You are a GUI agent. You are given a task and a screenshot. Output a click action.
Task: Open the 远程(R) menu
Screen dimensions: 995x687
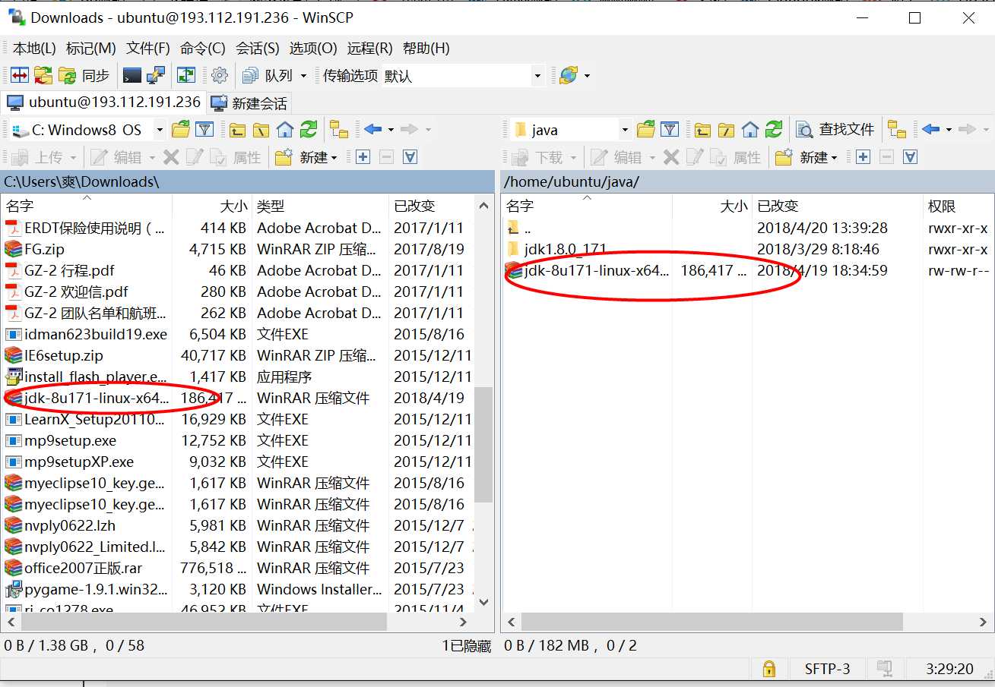[x=370, y=48]
